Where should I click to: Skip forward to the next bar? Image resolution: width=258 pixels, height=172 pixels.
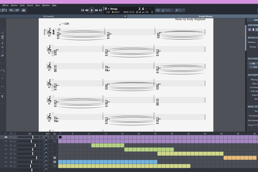coord(97,10)
